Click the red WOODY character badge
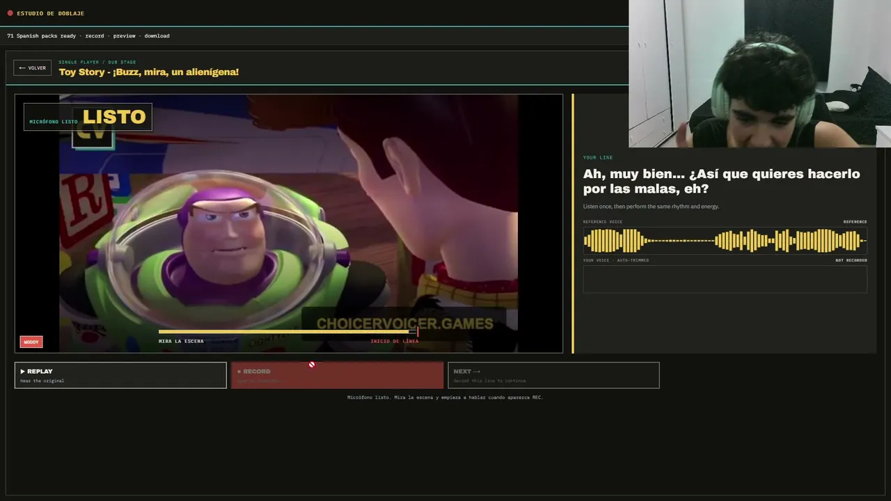Image resolution: width=891 pixels, height=501 pixels. click(31, 342)
